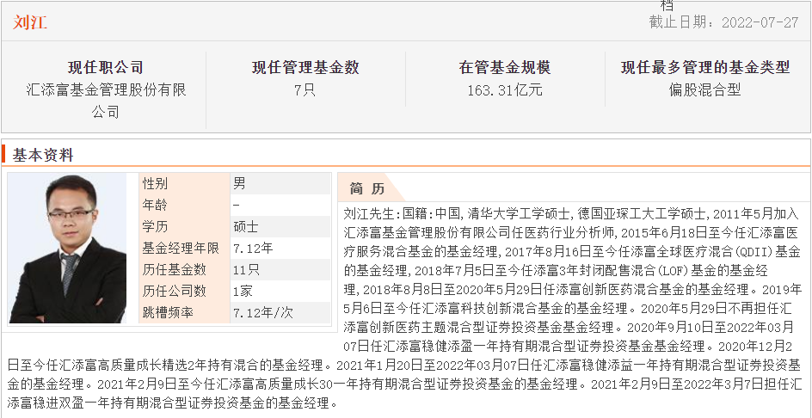Click the 基本资料 section heading

coord(44,155)
